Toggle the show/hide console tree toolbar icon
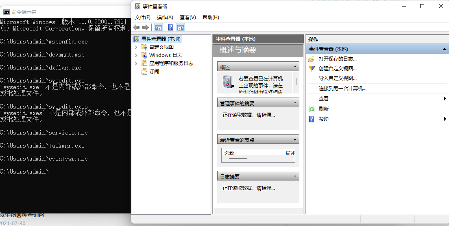 click(x=158, y=27)
